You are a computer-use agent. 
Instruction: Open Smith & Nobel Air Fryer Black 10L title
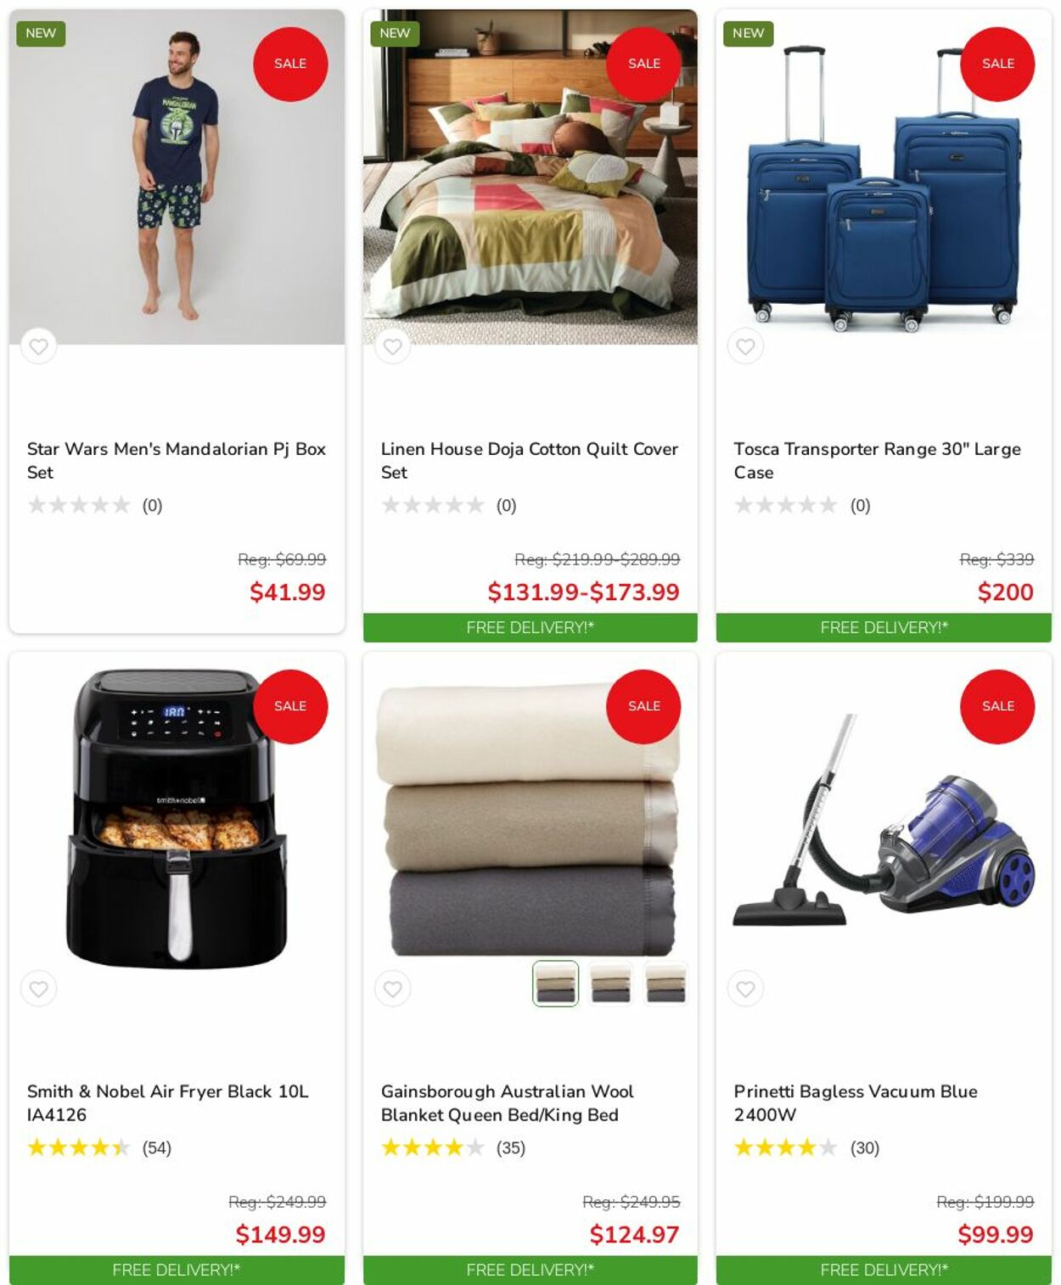[168, 1103]
